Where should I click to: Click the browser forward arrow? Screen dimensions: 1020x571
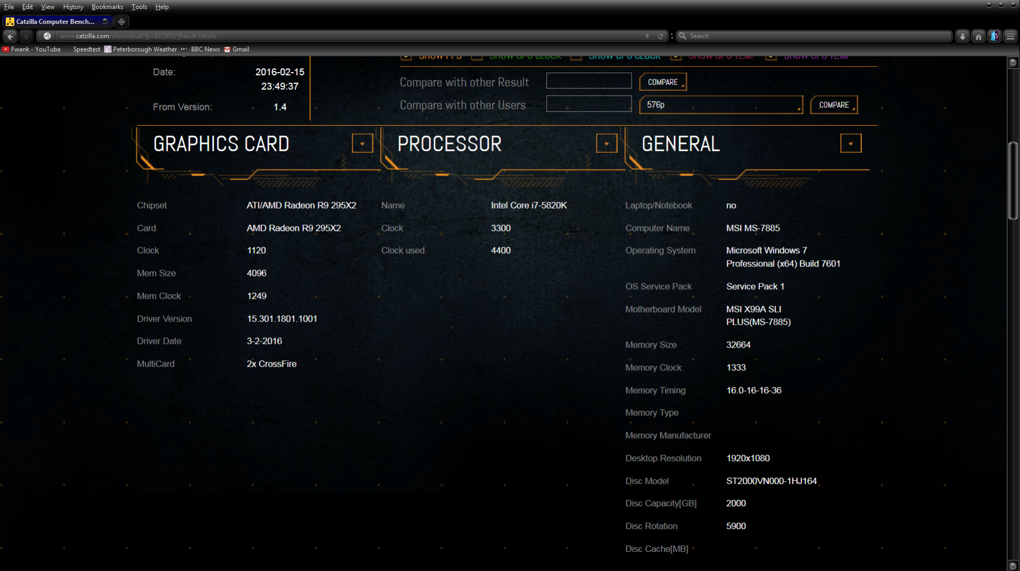(25, 36)
